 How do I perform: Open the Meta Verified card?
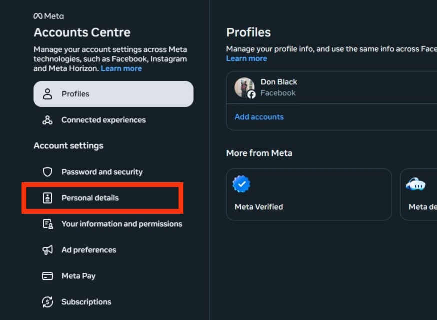click(309, 194)
